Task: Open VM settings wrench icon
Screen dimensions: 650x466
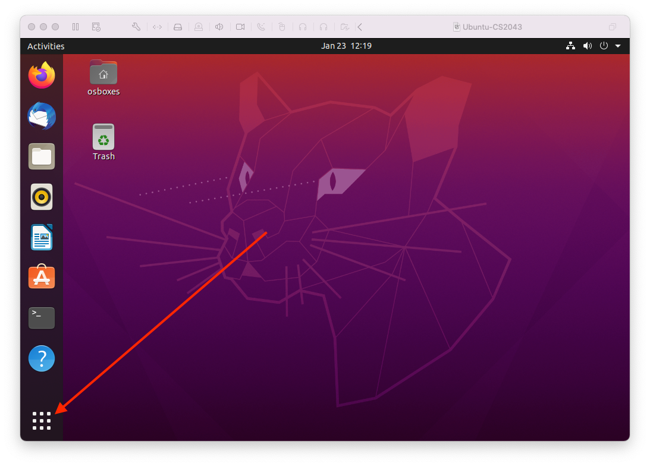Action: pyautogui.click(x=136, y=27)
